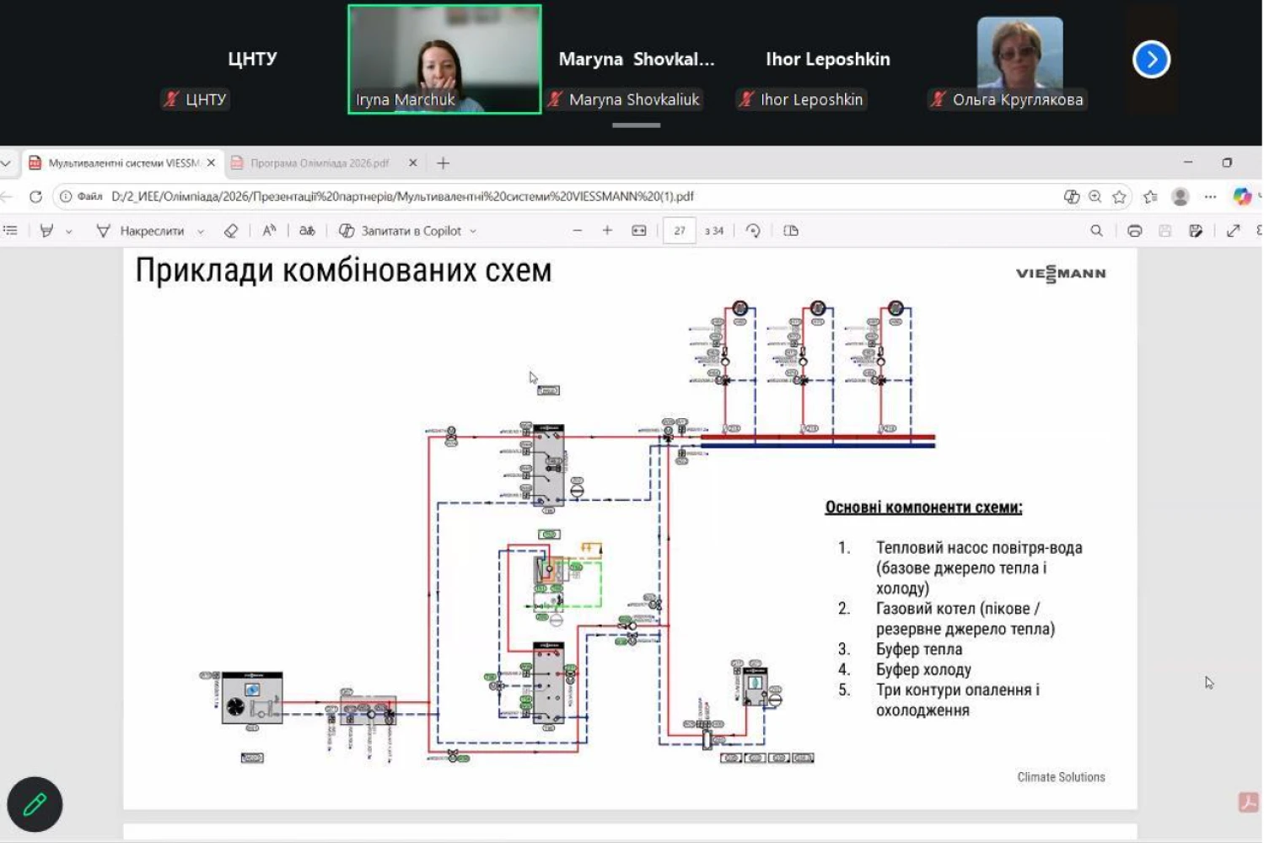Rotate the PDF page
1264x843 pixels.
click(x=753, y=231)
